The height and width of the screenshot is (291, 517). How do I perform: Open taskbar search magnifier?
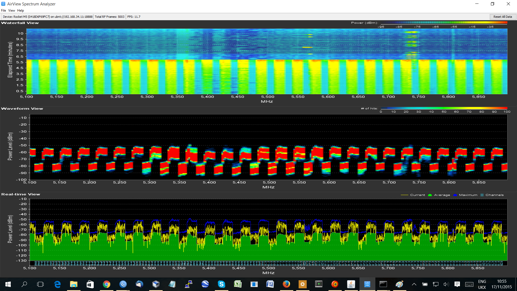pos(24,284)
